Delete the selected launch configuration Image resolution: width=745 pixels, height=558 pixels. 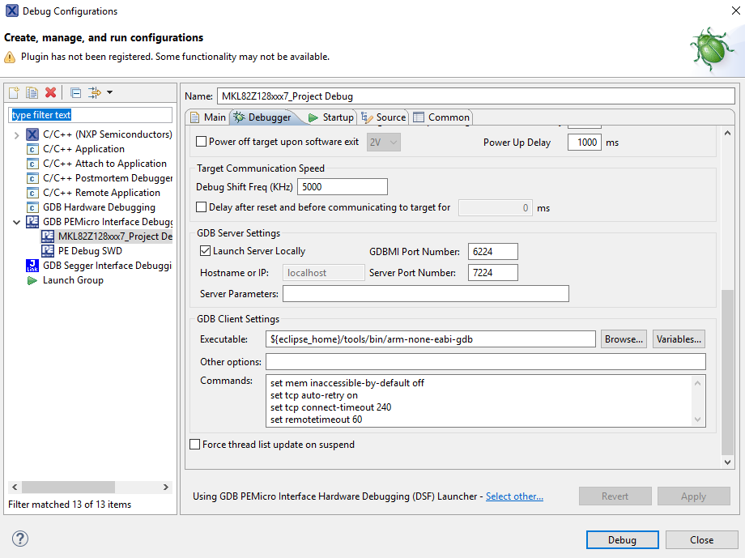point(50,93)
